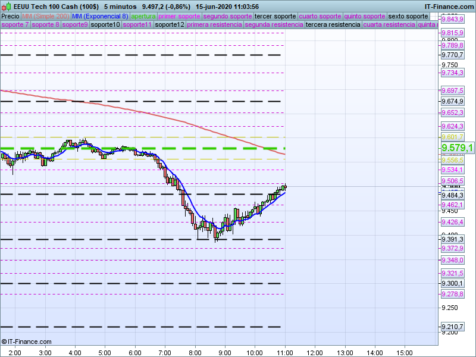Open the 'tercera resistencia' indicator label
The height and width of the screenshot is (357, 476).
click(332, 25)
